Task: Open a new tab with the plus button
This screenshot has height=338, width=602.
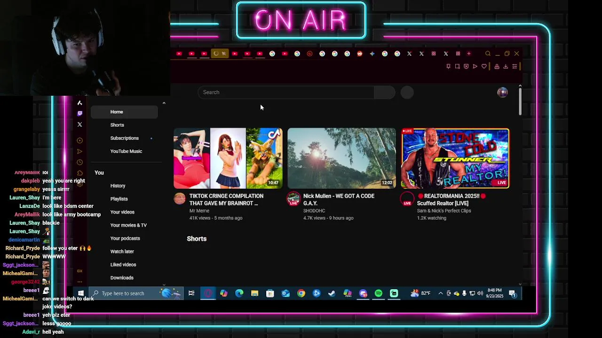Action: tap(468, 54)
